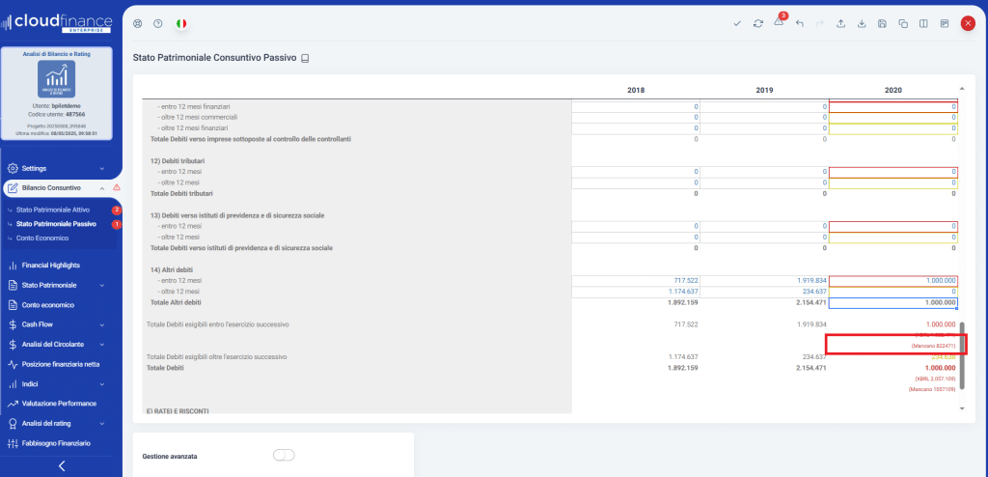Viewport: 988px width, 477px height.
Task: Click '12) Debiti tributari' row label
Action: [178, 161]
